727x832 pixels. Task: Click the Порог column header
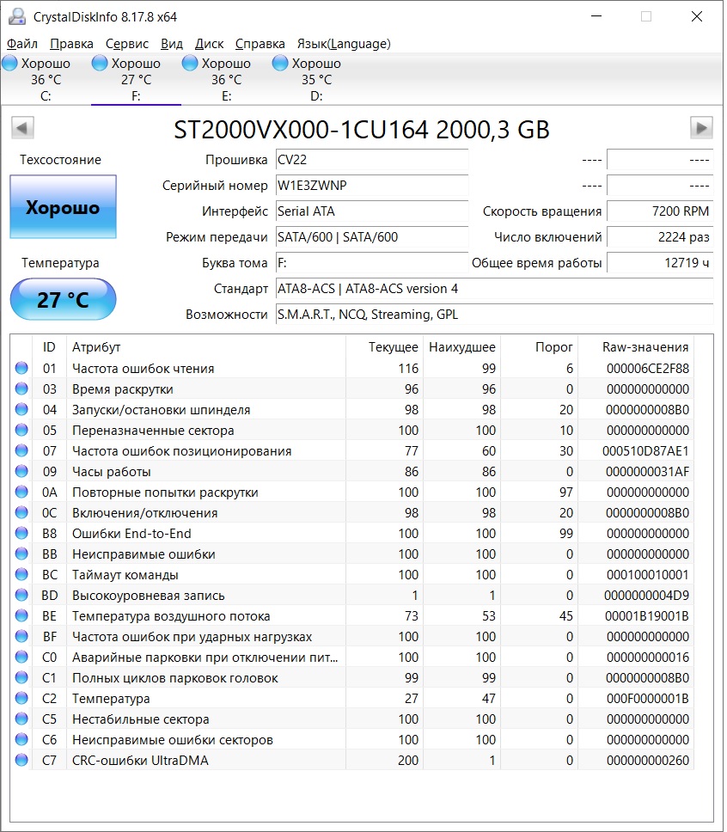point(539,347)
